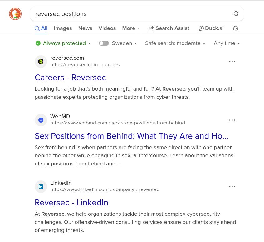
Task: Click the DuckDuckGo logo
Action: point(15,14)
